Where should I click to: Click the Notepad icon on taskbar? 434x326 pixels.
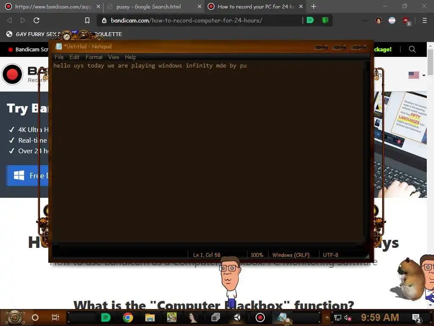click(x=282, y=318)
